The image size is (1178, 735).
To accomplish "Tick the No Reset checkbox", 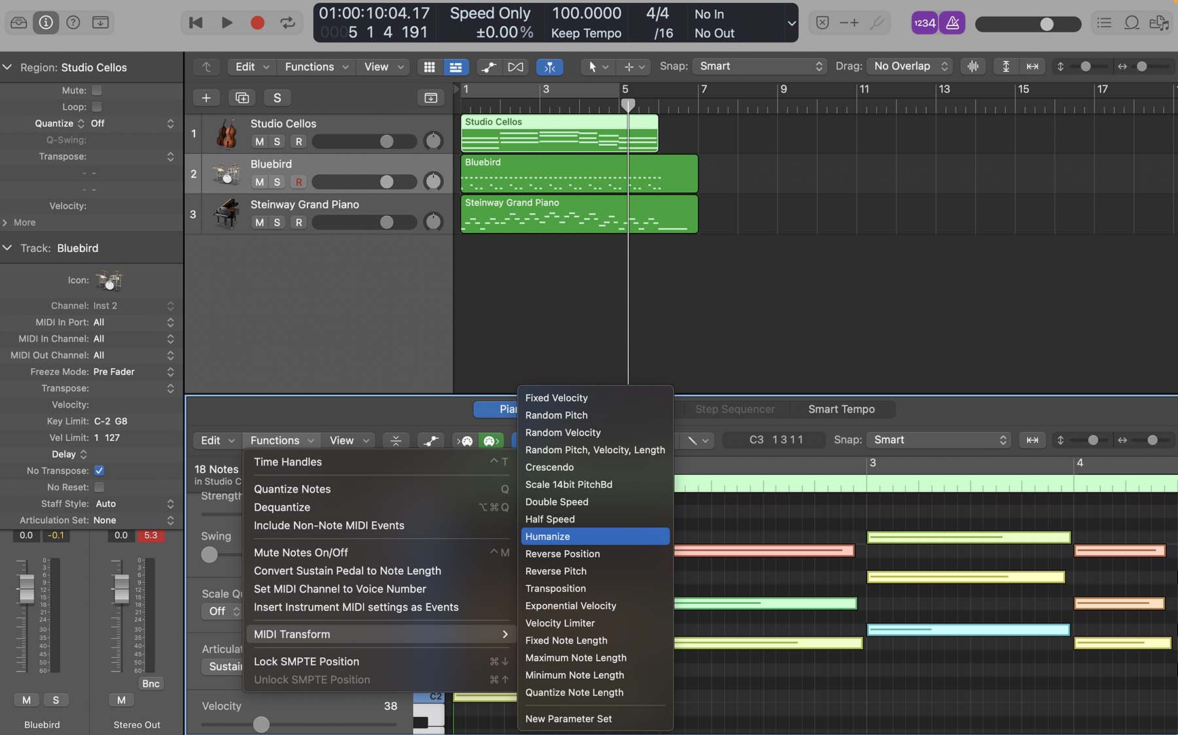I will click(99, 487).
